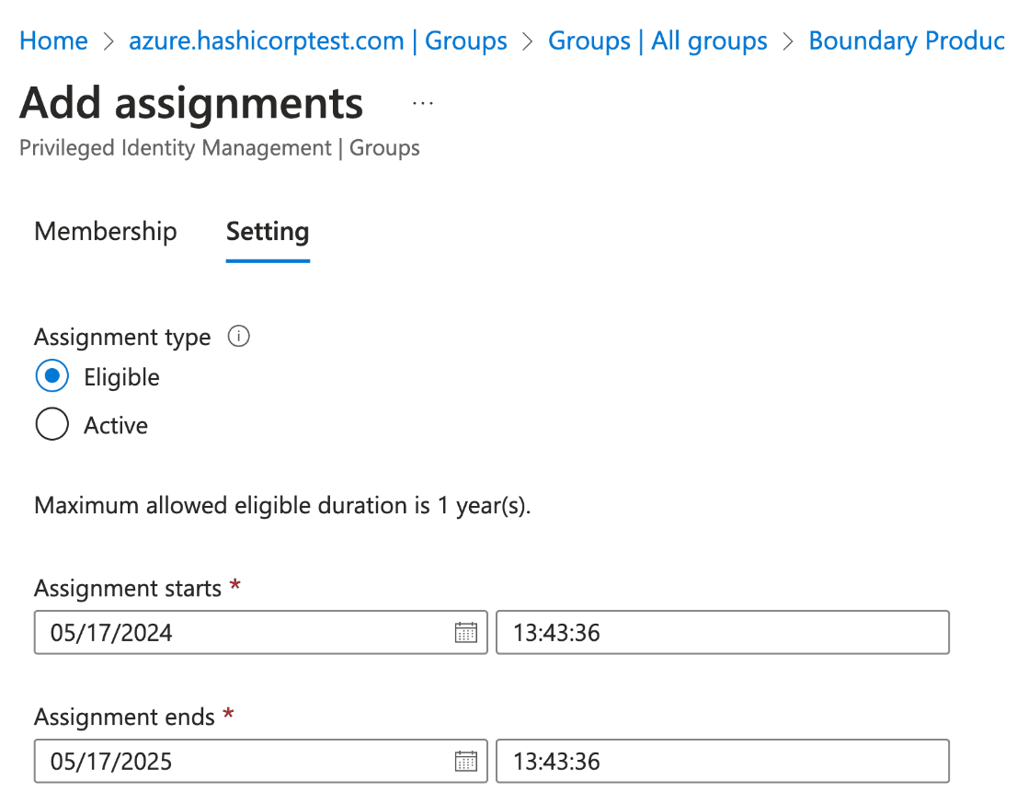1017x804 pixels.
Task: Open the Boundary Produc... breadcrumb link
Action: [907, 40]
